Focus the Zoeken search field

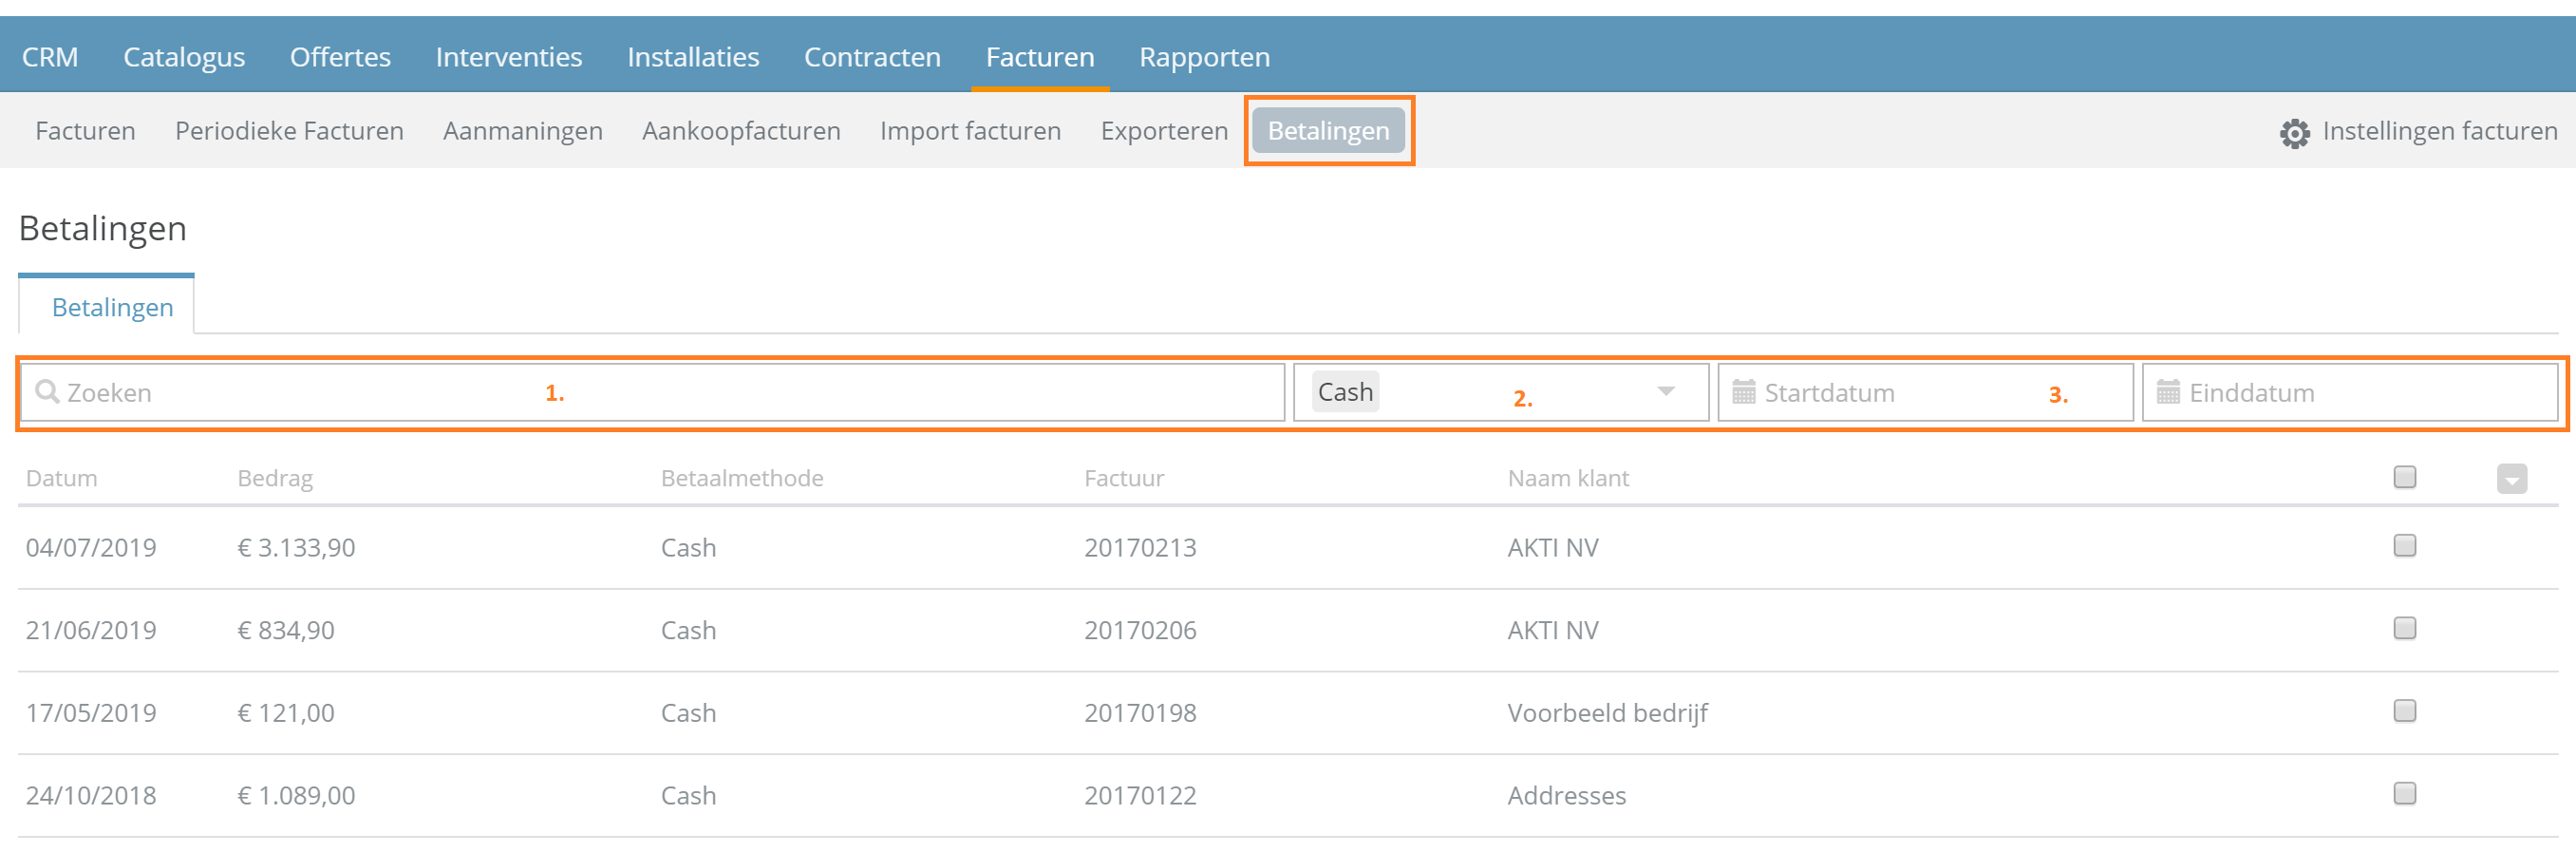tap(652, 392)
